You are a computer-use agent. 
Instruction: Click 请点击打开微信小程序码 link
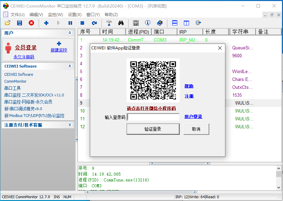tap(151, 108)
